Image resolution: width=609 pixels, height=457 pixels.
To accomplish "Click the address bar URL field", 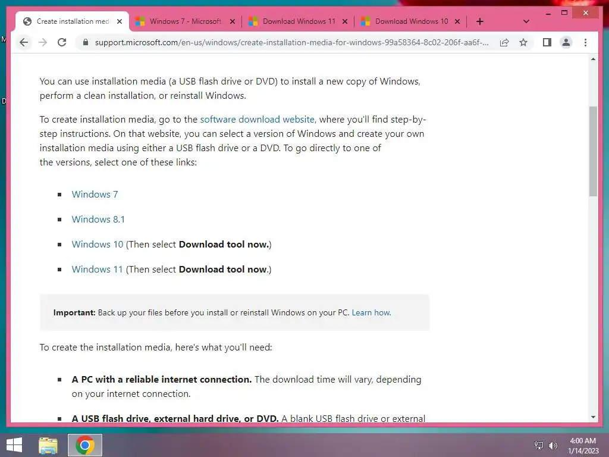I will click(291, 42).
